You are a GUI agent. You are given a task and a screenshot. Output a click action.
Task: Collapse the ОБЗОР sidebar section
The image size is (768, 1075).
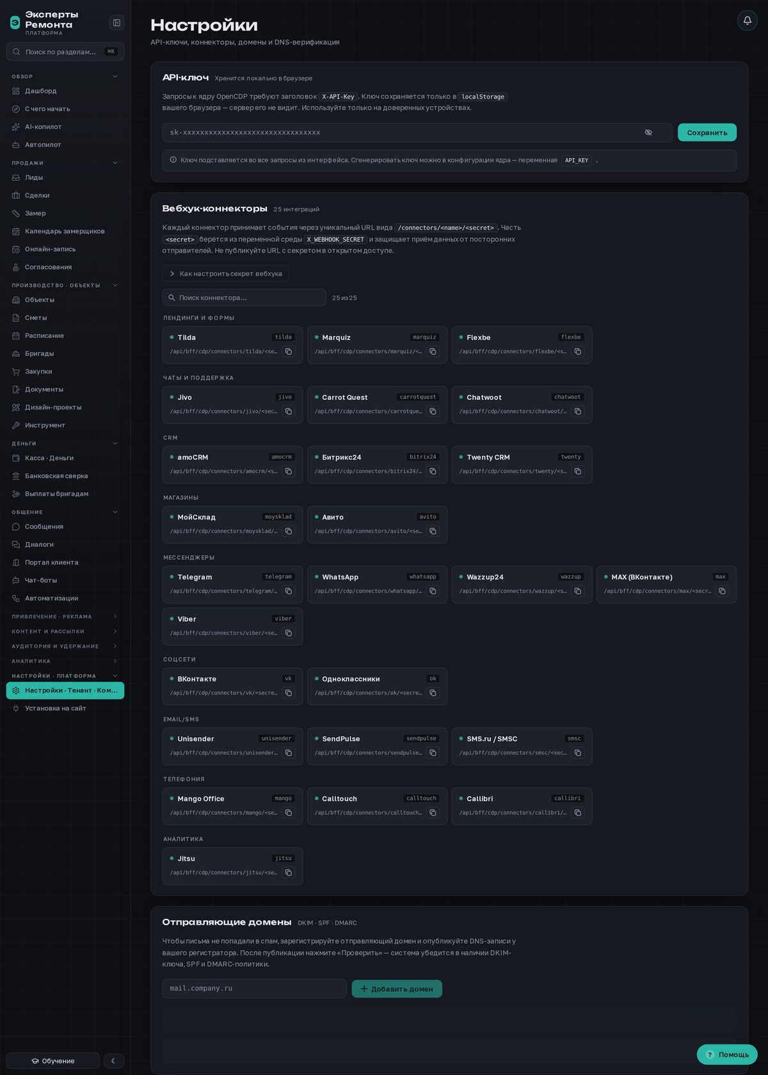tap(65, 76)
